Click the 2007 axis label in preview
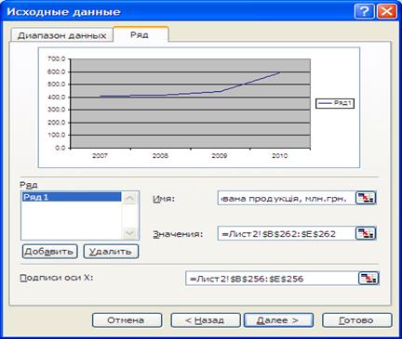Screen dimensions: 402x339 click(x=100, y=156)
